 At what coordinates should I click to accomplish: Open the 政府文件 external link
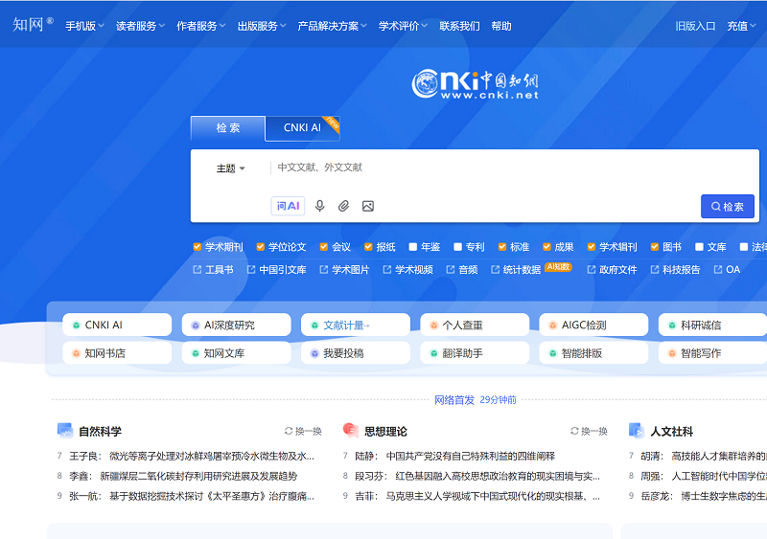(x=612, y=270)
